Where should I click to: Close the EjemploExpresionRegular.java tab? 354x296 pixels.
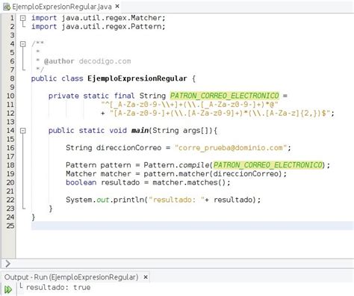pyautogui.click(x=117, y=6)
